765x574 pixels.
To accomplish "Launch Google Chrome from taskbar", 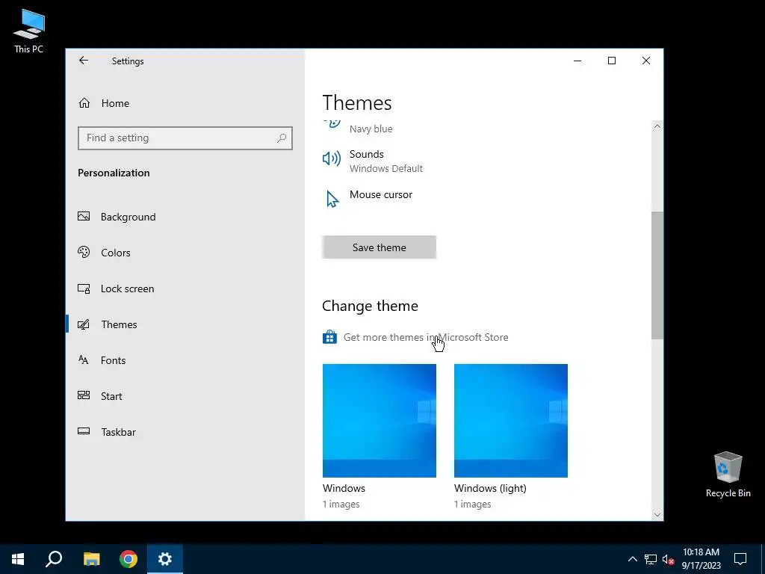I will pyautogui.click(x=128, y=559).
